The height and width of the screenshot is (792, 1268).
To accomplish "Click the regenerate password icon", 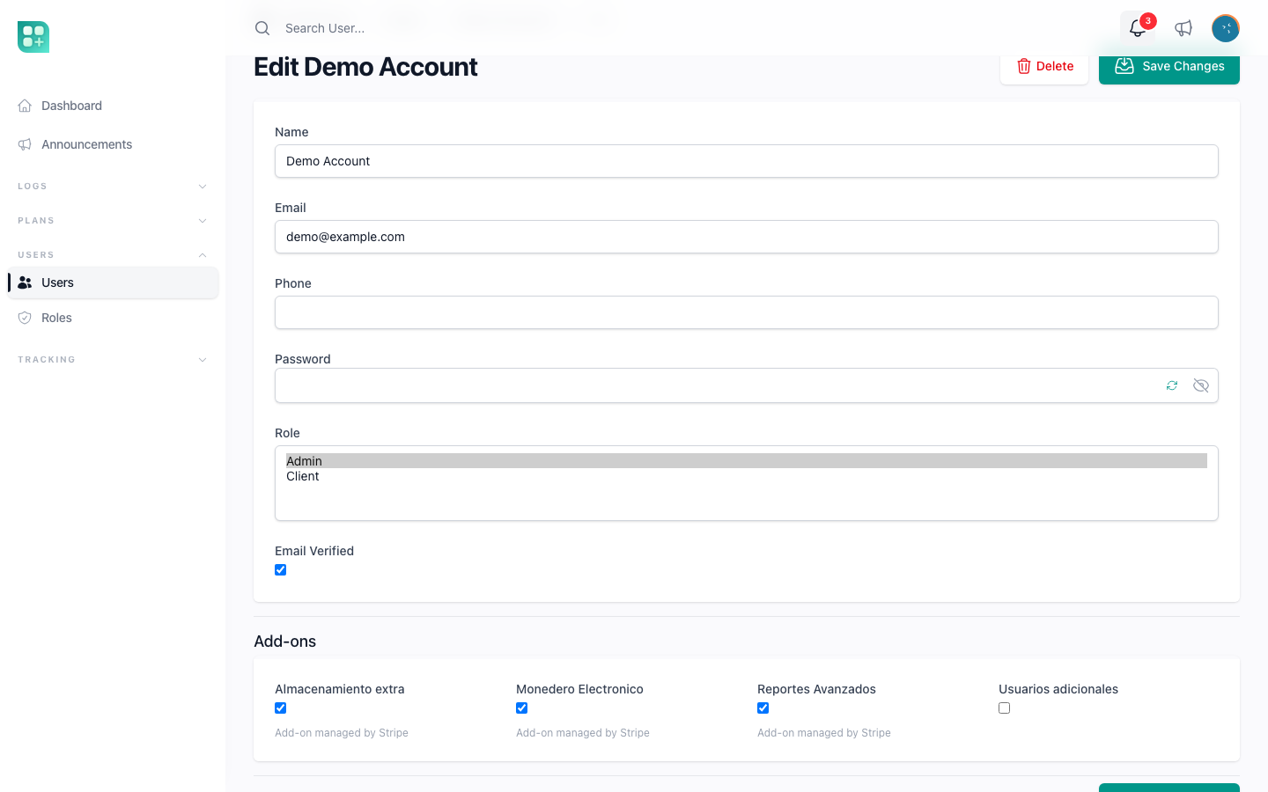I will 1172,385.
